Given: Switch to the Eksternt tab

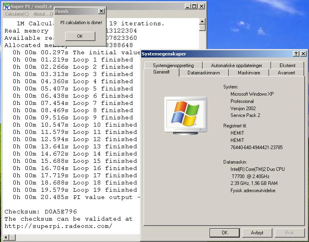Looking at the screenshot, I should click(x=288, y=66).
